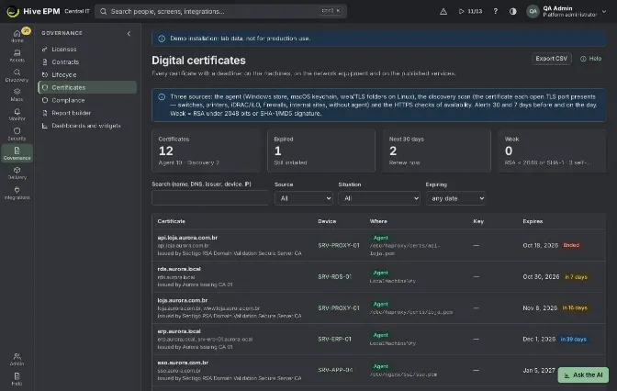The width and height of the screenshot is (617, 391).
Task: Click the Weak 0 summary card
Action: click(552, 151)
